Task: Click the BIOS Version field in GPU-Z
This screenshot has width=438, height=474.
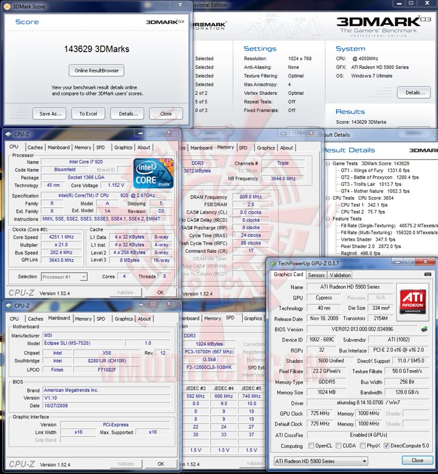Action: [x=363, y=329]
